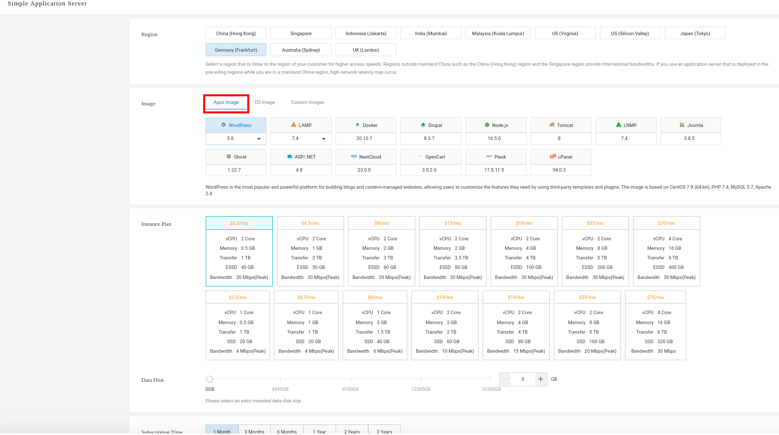The image size is (779, 435).
Task: Choose the Node.js image icon
Action: (x=487, y=125)
